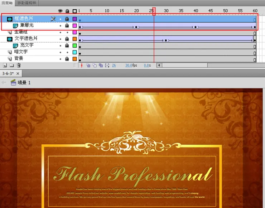Toggle visibility dot of 漸層光 layer
This screenshot has height=208, width=265.
(60, 26)
